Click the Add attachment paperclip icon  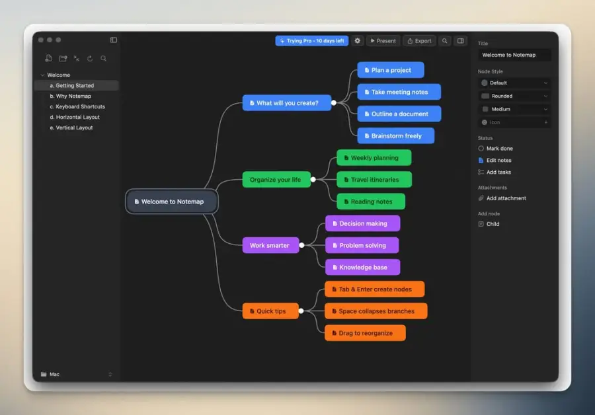481,198
